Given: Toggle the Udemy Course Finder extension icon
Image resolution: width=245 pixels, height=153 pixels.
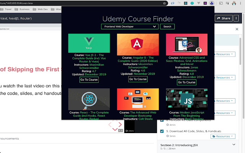Looking at the screenshot, I should click(x=212, y=3).
